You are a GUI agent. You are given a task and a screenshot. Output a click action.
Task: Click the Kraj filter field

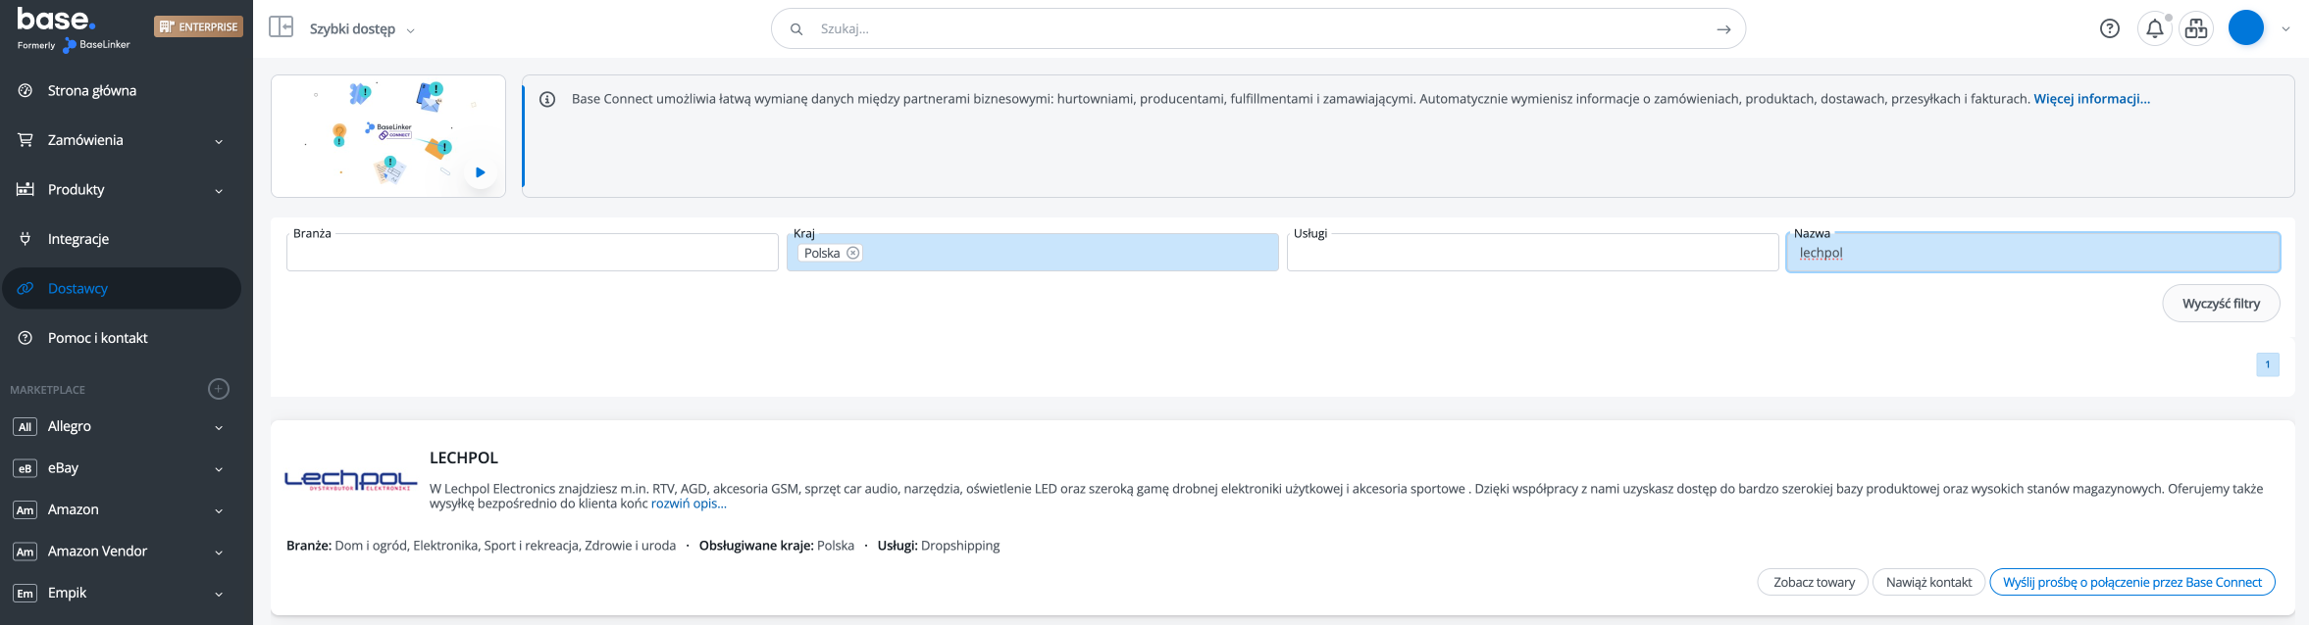tap(1033, 252)
